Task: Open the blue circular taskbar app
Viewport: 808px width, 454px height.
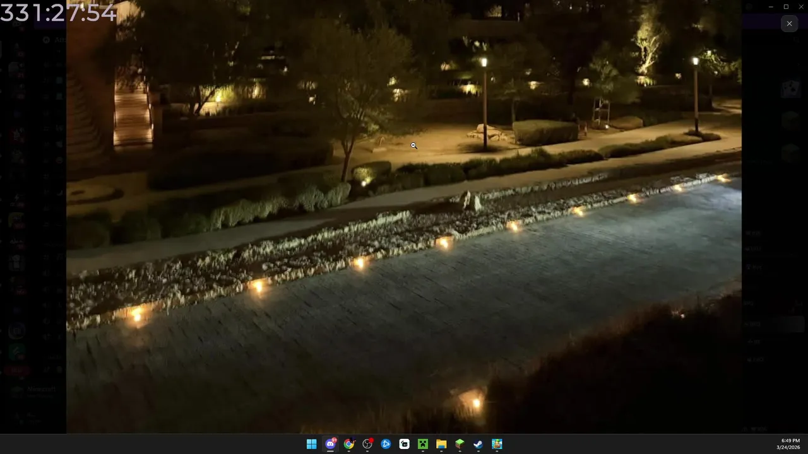Action: [386, 444]
